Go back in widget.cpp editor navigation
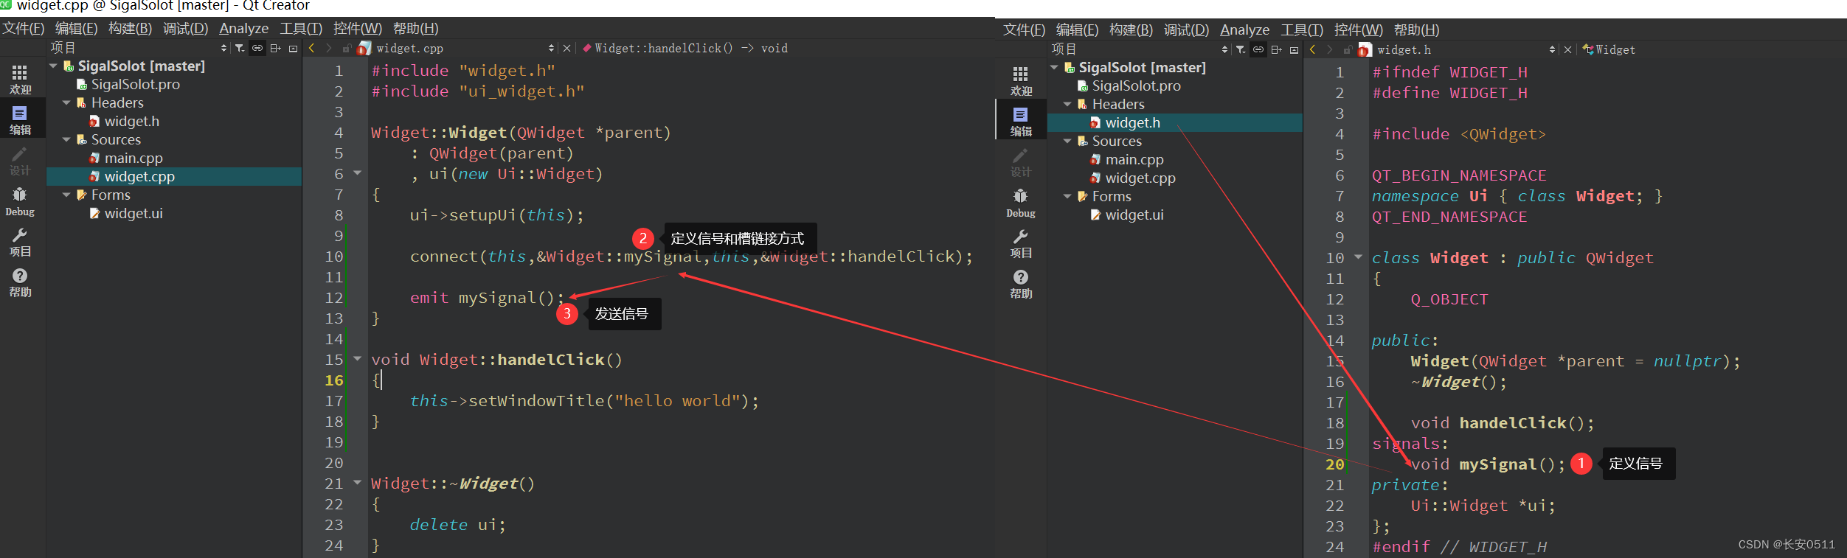This screenshot has height=558, width=1847. [312, 48]
